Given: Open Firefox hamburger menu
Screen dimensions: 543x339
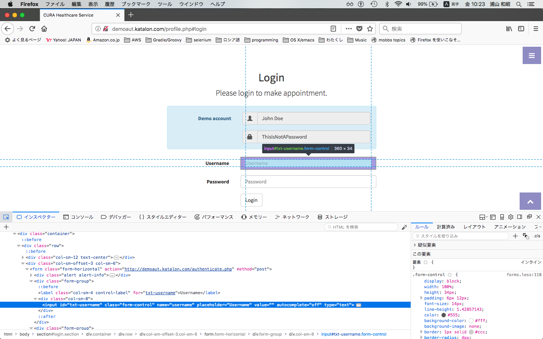Looking at the screenshot, I should (x=535, y=29).
